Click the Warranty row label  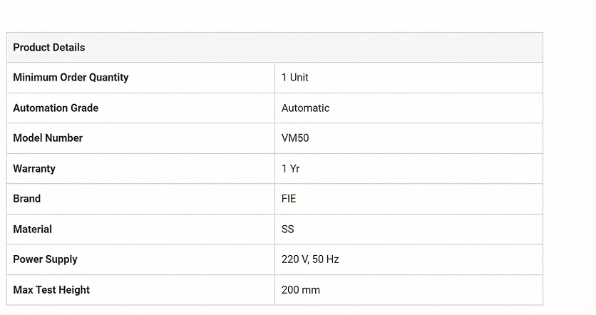pyautogui.click(x=34, y=168)
